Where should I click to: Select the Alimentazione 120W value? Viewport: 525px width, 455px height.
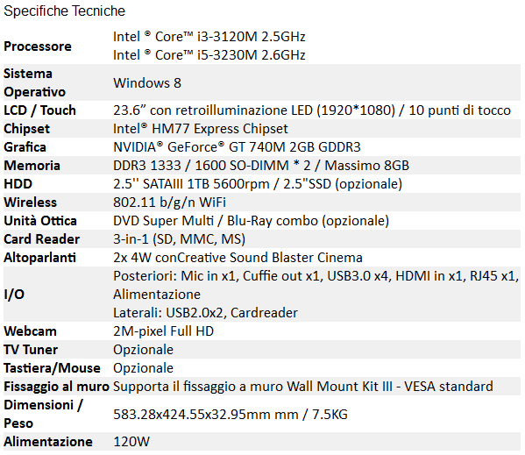click(131, 442)
